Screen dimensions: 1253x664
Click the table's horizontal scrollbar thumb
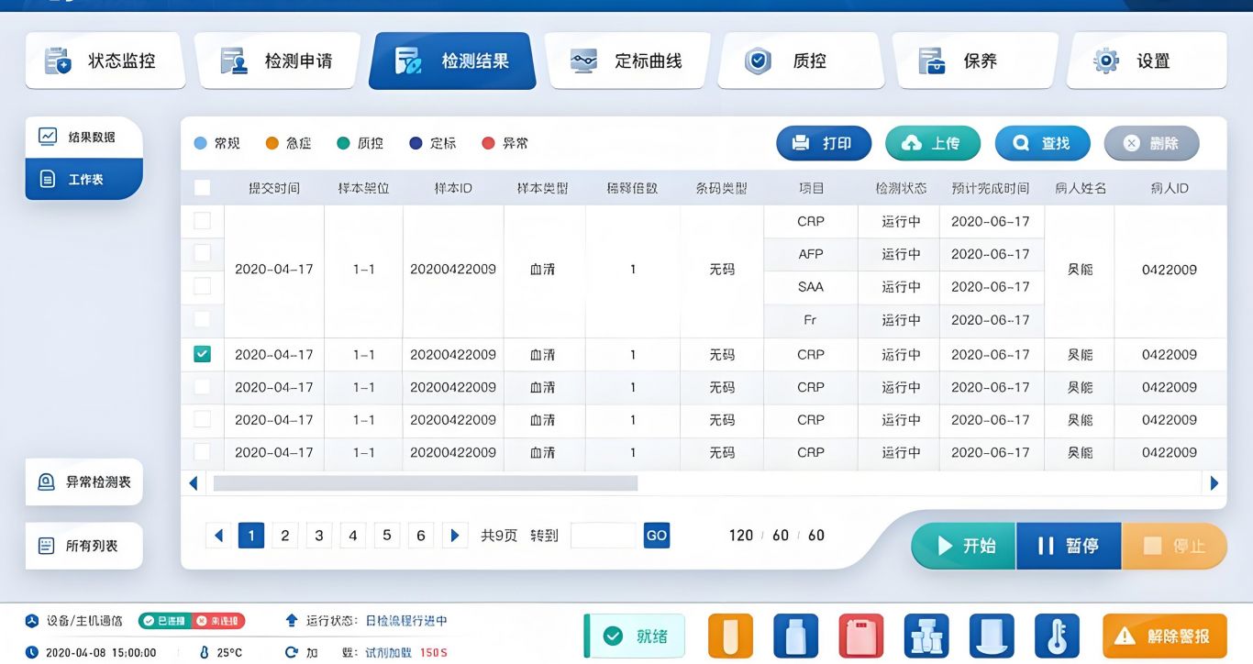click(426, 483)
